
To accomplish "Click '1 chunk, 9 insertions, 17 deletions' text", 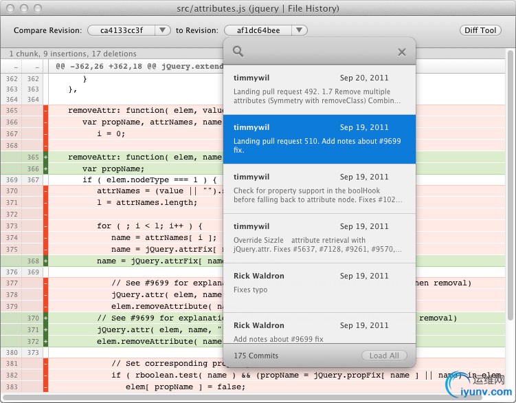I will (x=73, y=54).
